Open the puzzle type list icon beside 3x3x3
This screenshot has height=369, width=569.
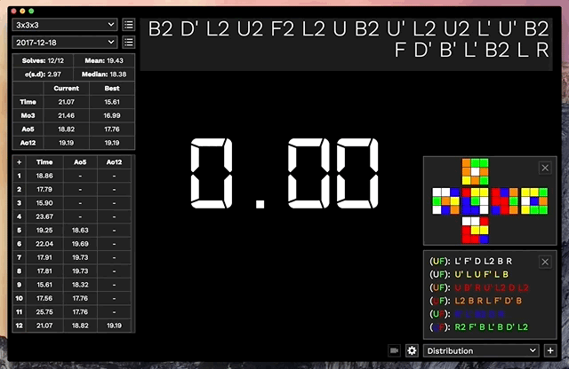[129, 25]
